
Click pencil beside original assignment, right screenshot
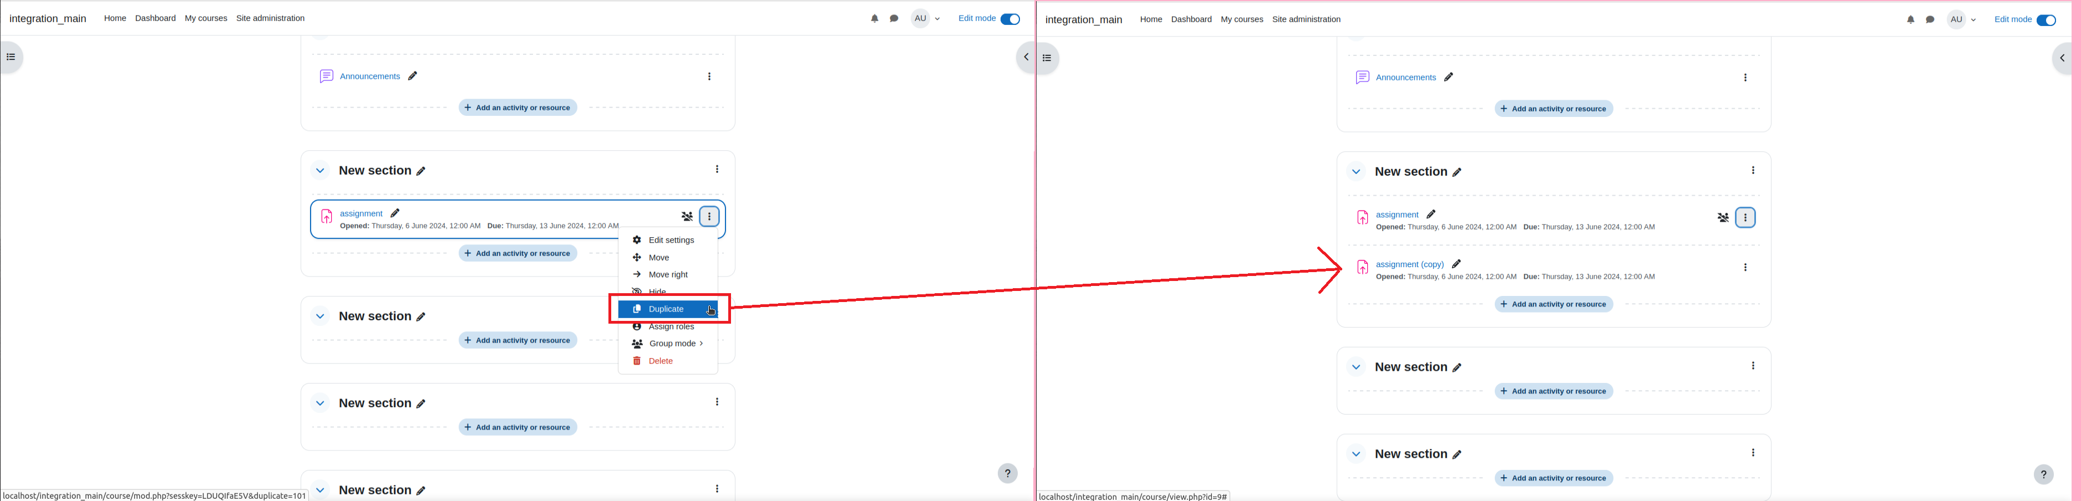tap(1431, 214)
